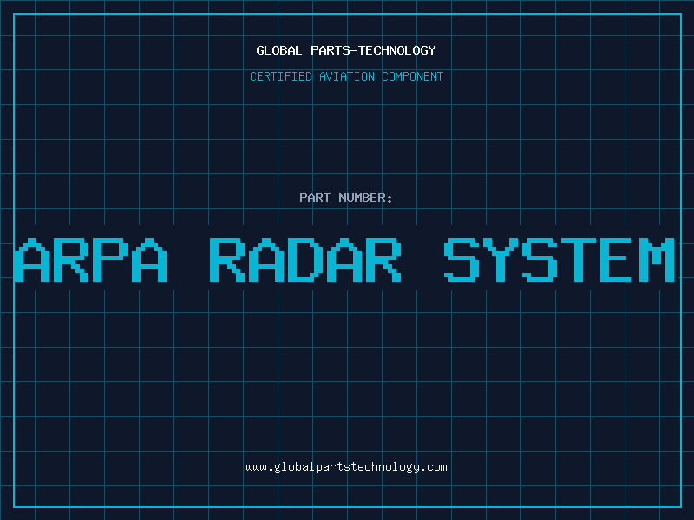This screenshot has height=520, width=694.
Task: Click the letter D in RADAR
Action: pyautogui.click(x=306, y=260)
